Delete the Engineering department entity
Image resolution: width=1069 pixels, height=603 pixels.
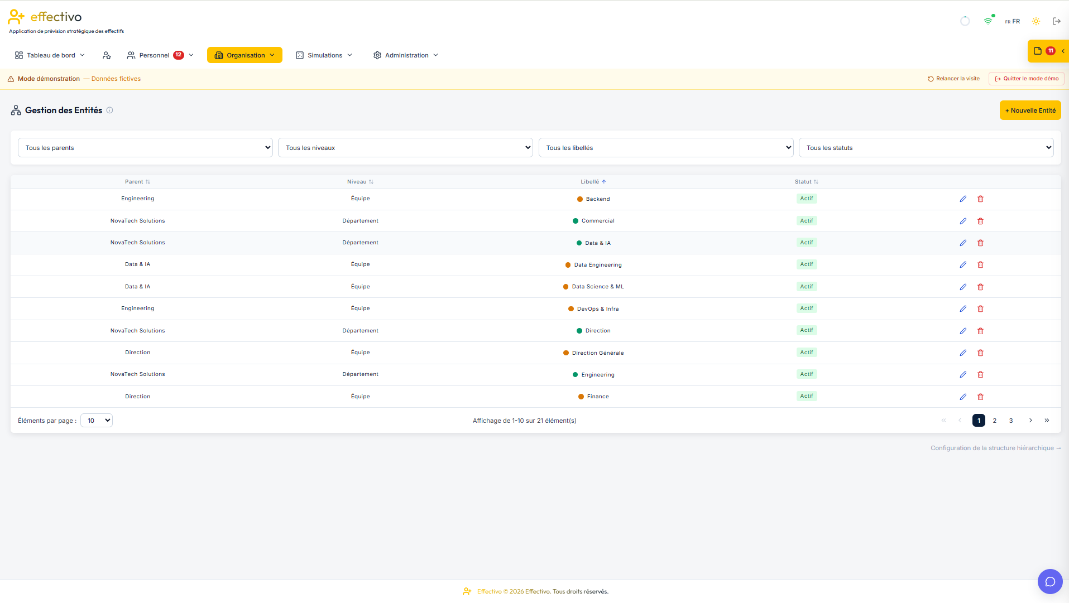point(980,375)
